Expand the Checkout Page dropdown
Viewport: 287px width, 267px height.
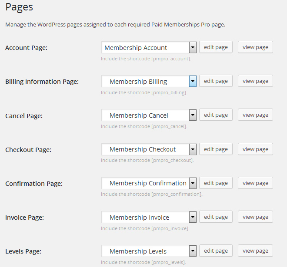tap(149, 149)
